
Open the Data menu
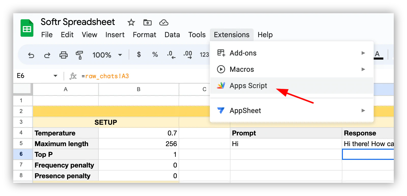tap(172, 35)
